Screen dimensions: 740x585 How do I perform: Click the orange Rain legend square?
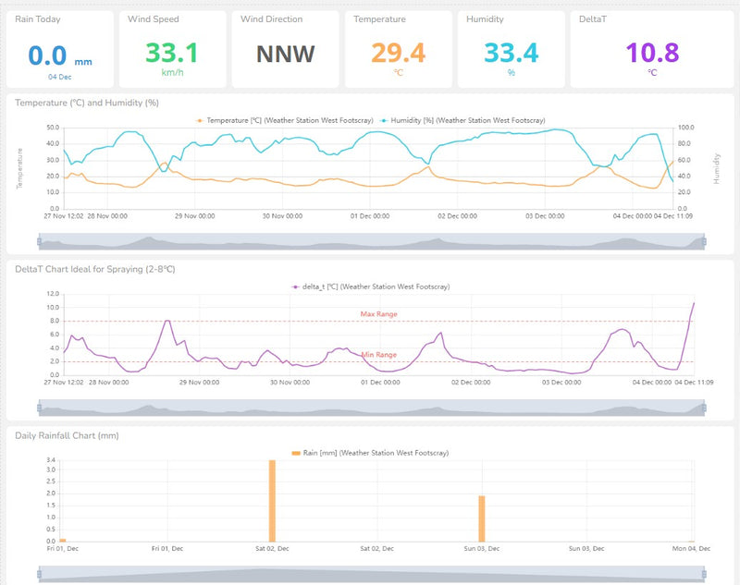[x=296, y=453]
